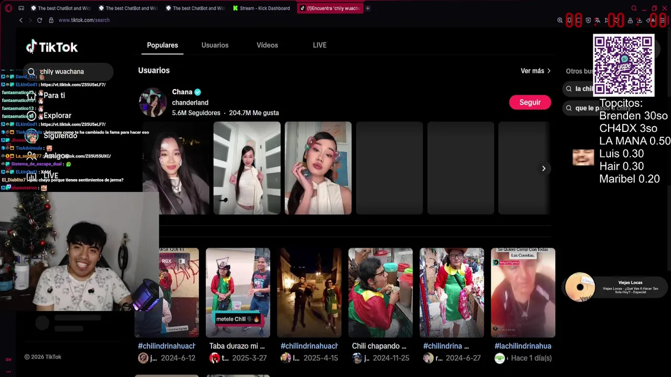Open #lachilindrinahua hashtag caption
The width and height of the screenshot is (671, 377).
pos(523,346)
